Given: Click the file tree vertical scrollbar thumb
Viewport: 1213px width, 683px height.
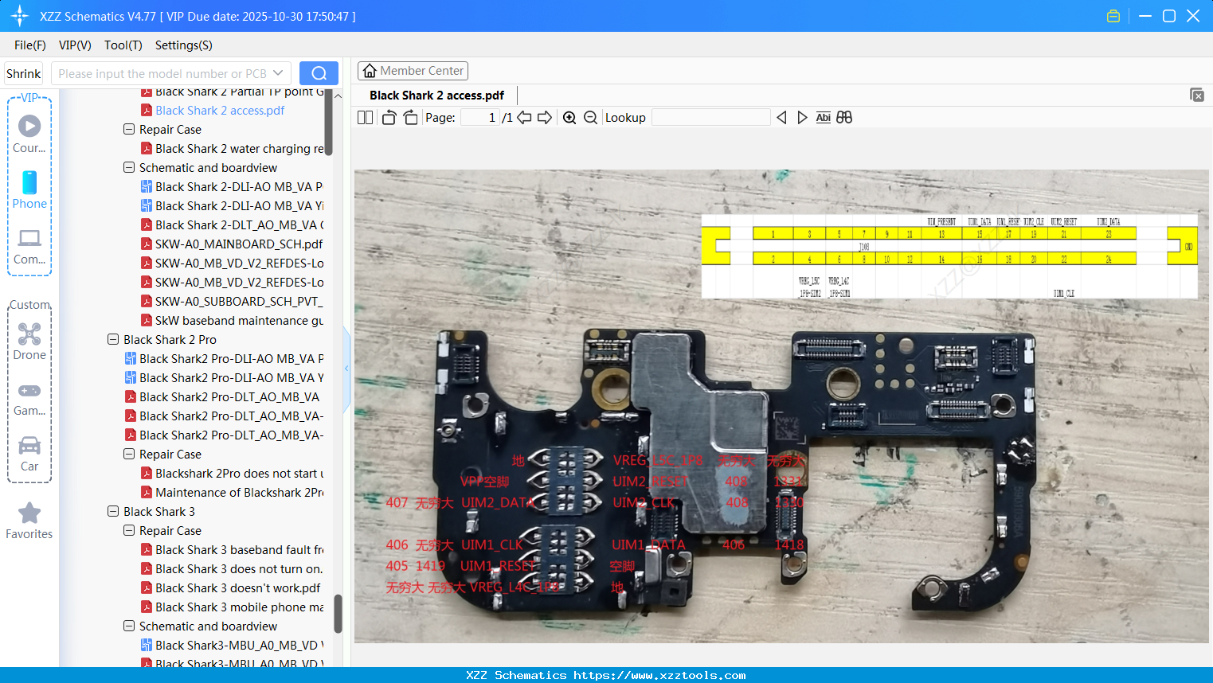Looking at the screenshot, I should 338,614.
